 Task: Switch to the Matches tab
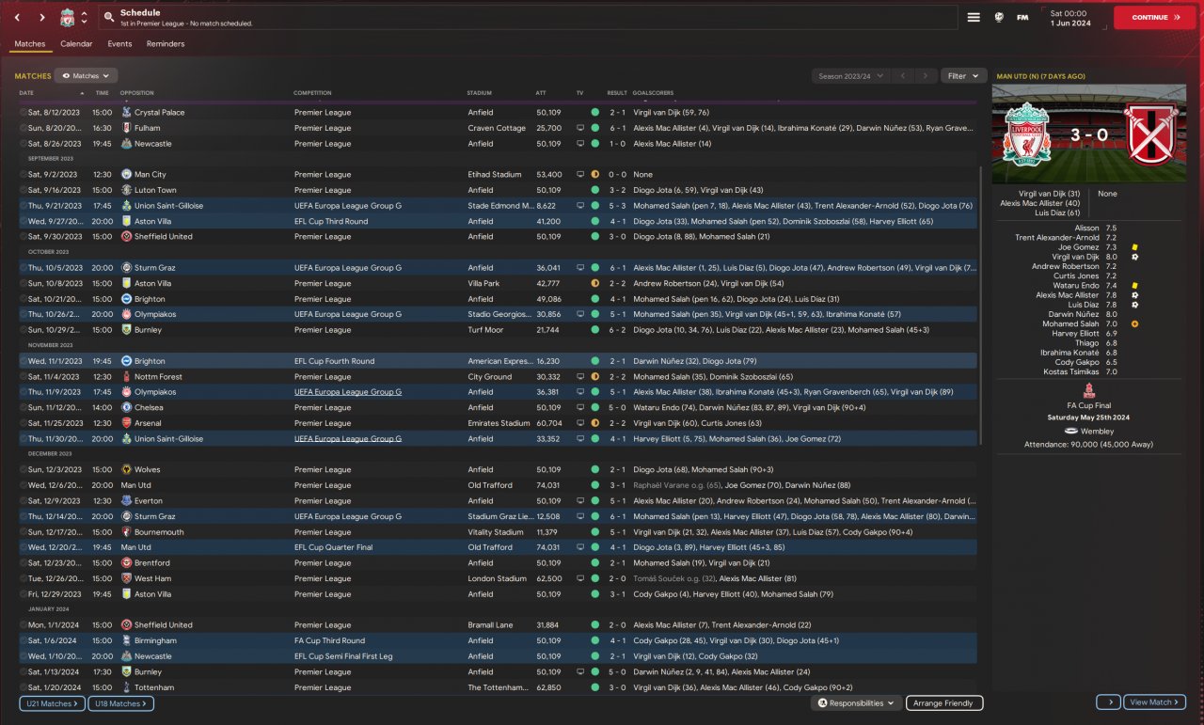(30, 44)
